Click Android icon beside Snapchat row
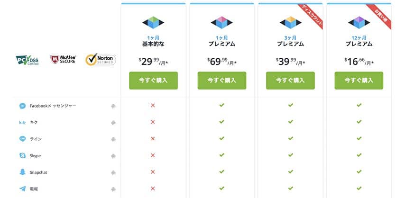Image resolution: width=396 pixels, height=198 pixels. (113, 173)
